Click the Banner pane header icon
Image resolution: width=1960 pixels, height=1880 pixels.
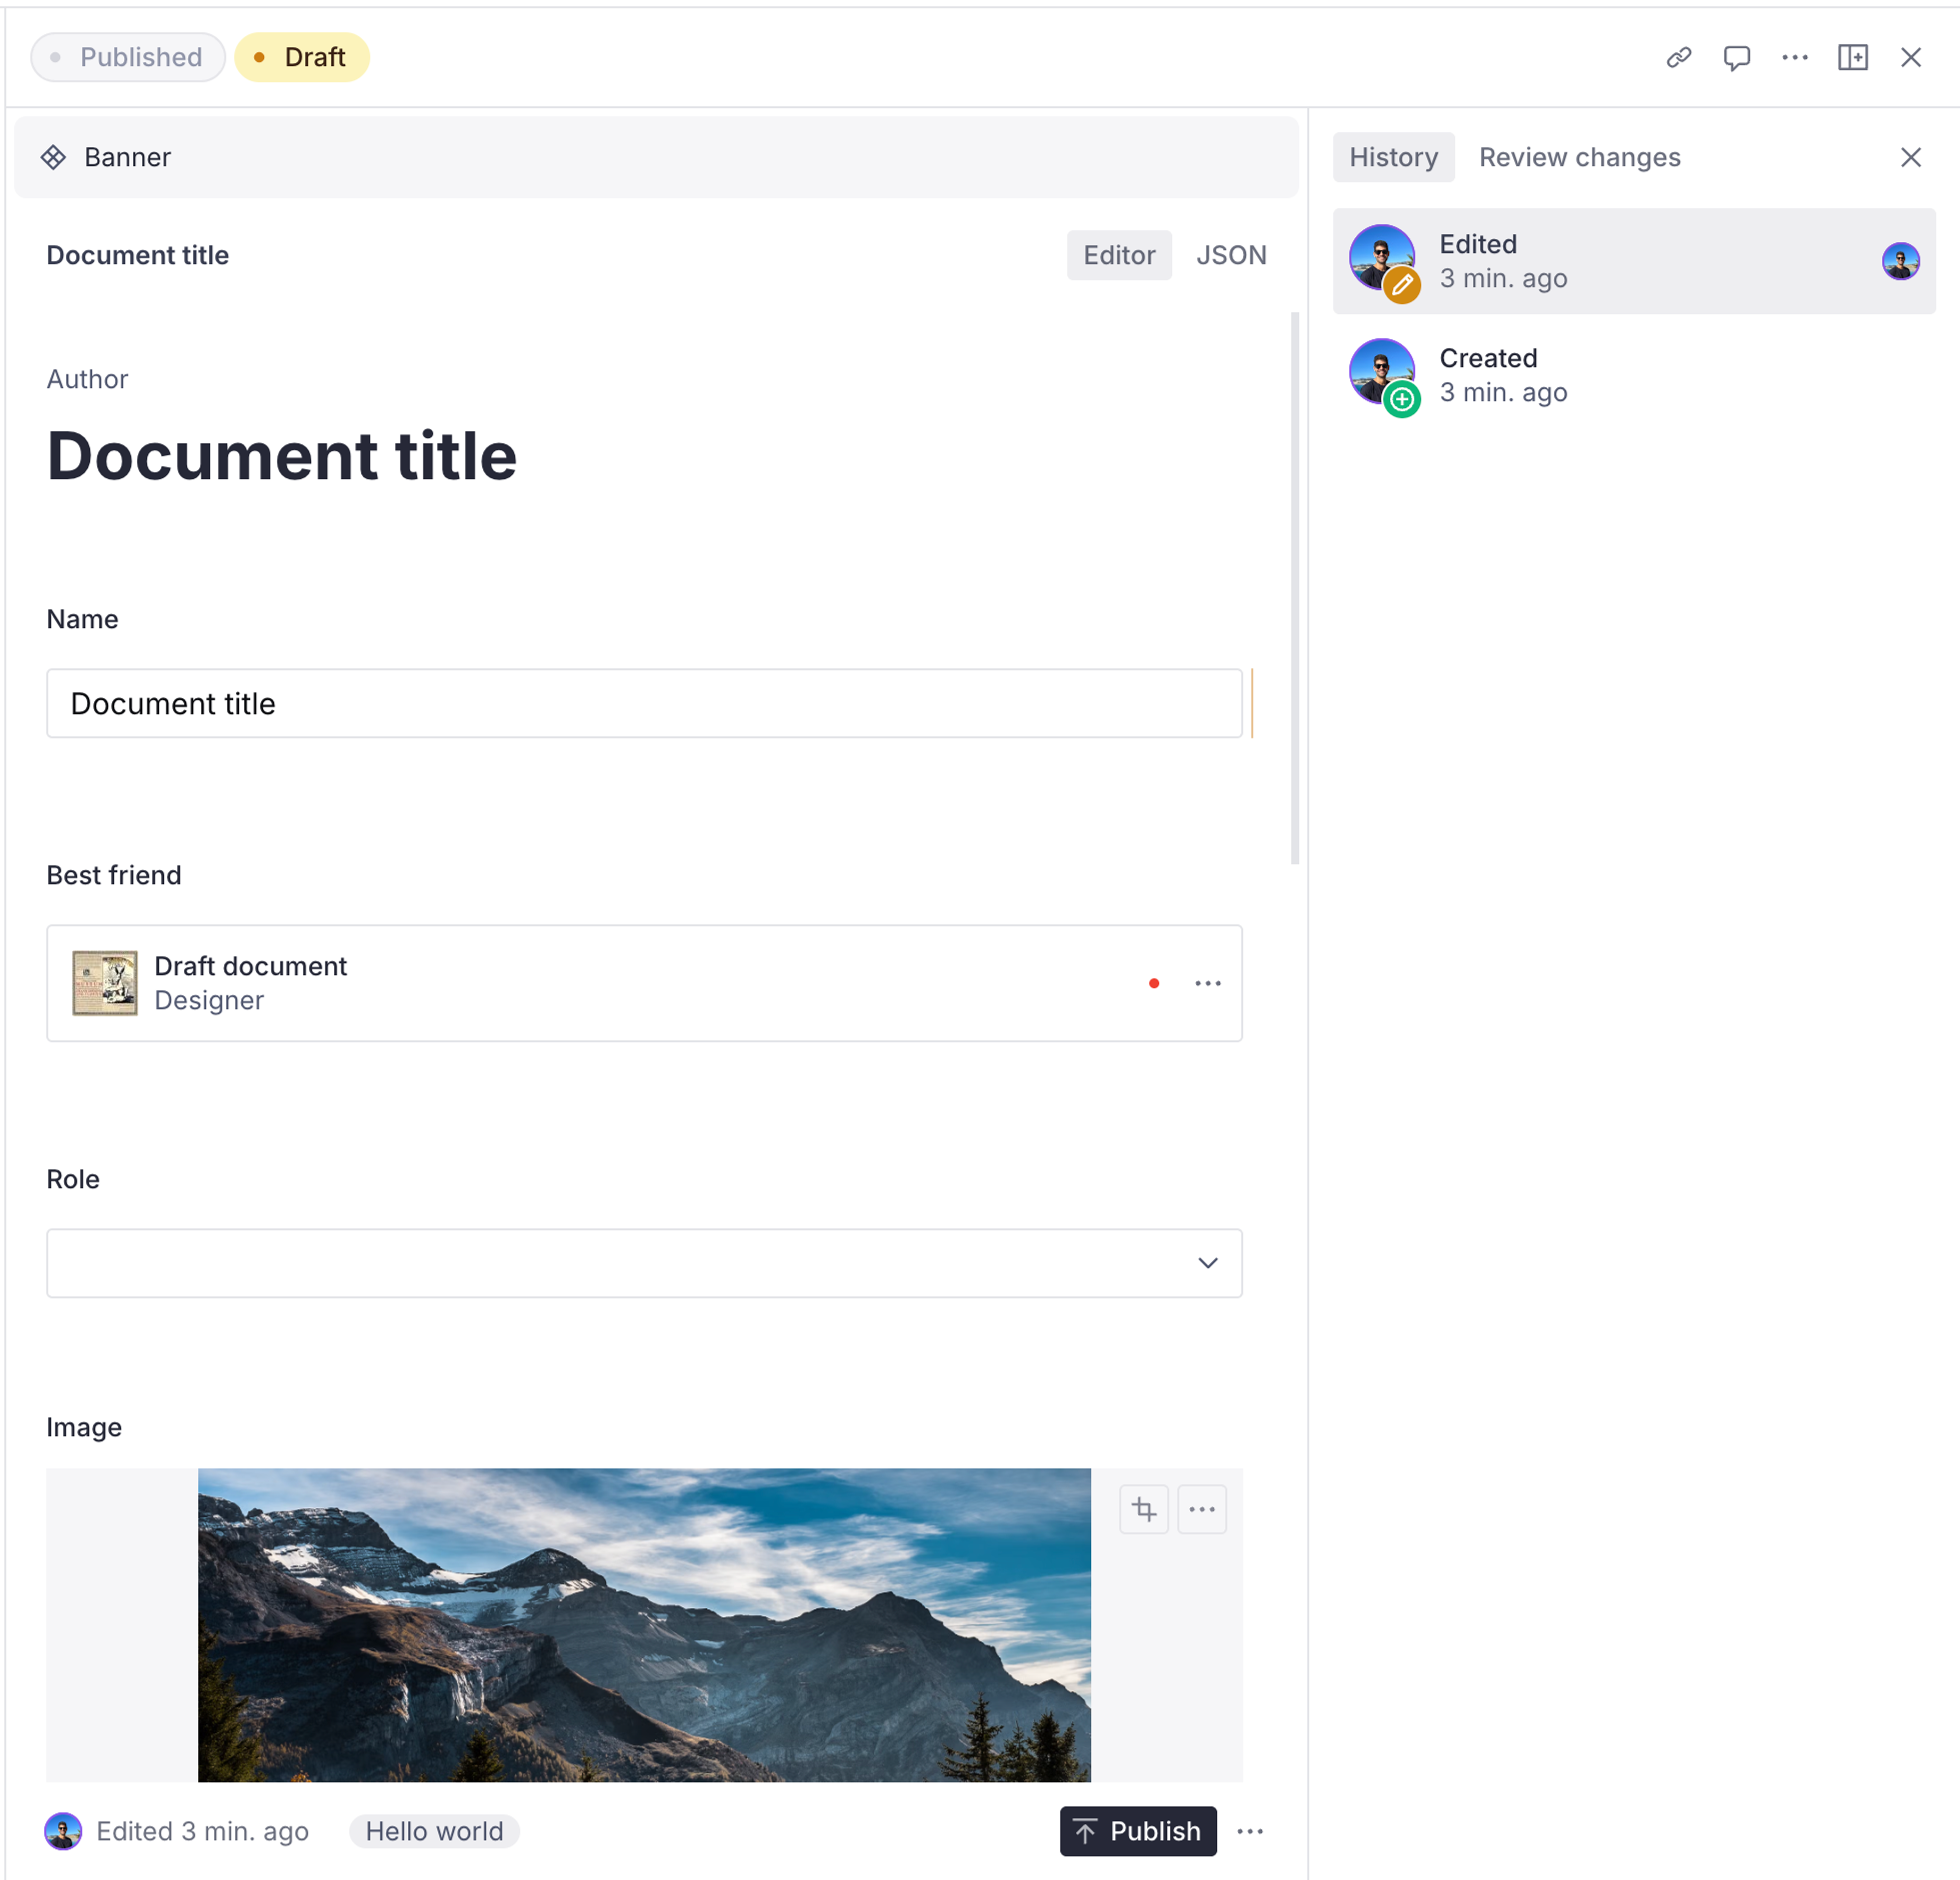pyautogui.click(x=54, y=157)
